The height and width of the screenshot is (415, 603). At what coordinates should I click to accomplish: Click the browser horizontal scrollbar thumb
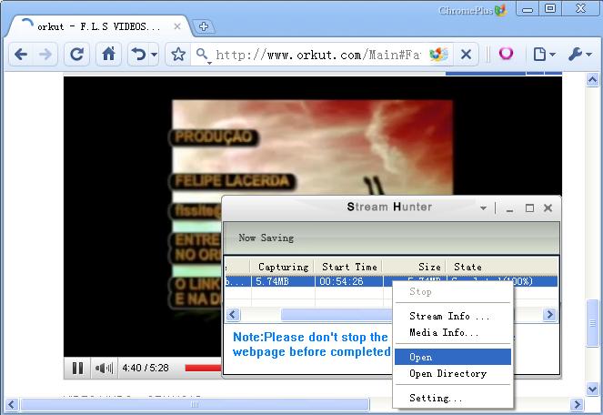(x=195, y=405)
